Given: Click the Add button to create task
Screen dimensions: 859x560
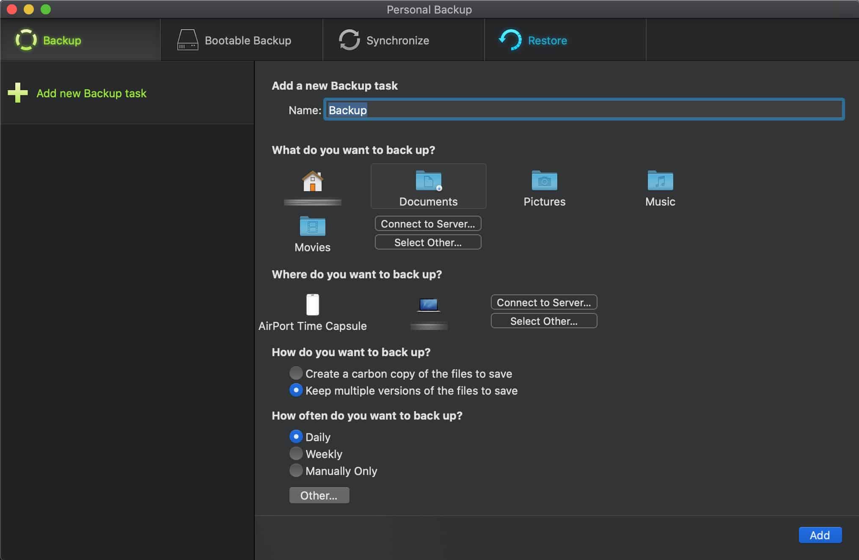Looking at the screenshot, I should tap(820, 535).
